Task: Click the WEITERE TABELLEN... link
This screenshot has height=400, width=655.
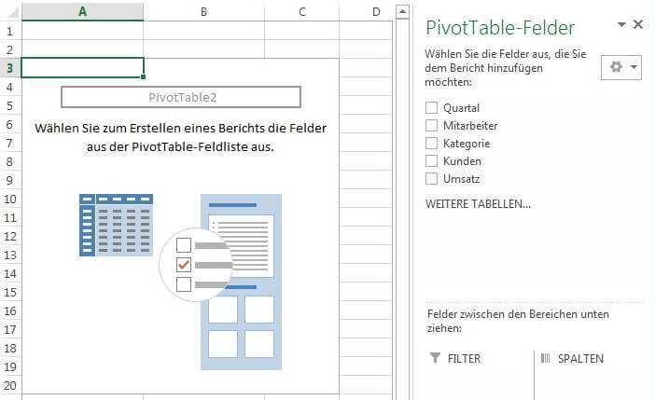Action: (x=478, y=204)
